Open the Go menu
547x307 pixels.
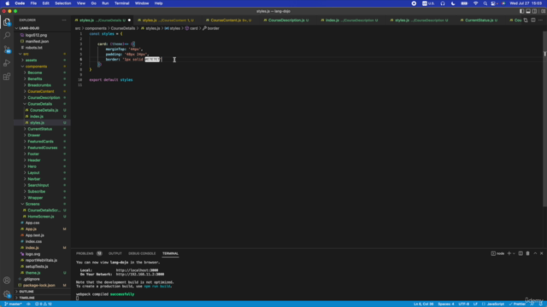pos(93,3)
